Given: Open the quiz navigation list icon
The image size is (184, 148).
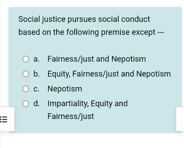Looking at the screenshot, I should (x=4, y=119).
